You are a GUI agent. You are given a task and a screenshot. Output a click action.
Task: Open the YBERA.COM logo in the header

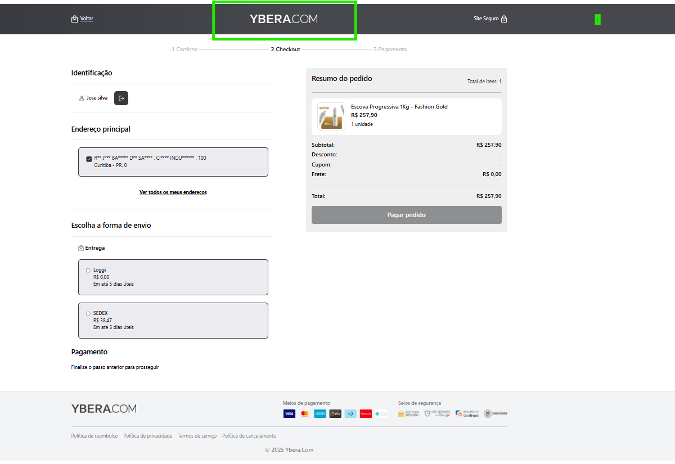(284, 19)
